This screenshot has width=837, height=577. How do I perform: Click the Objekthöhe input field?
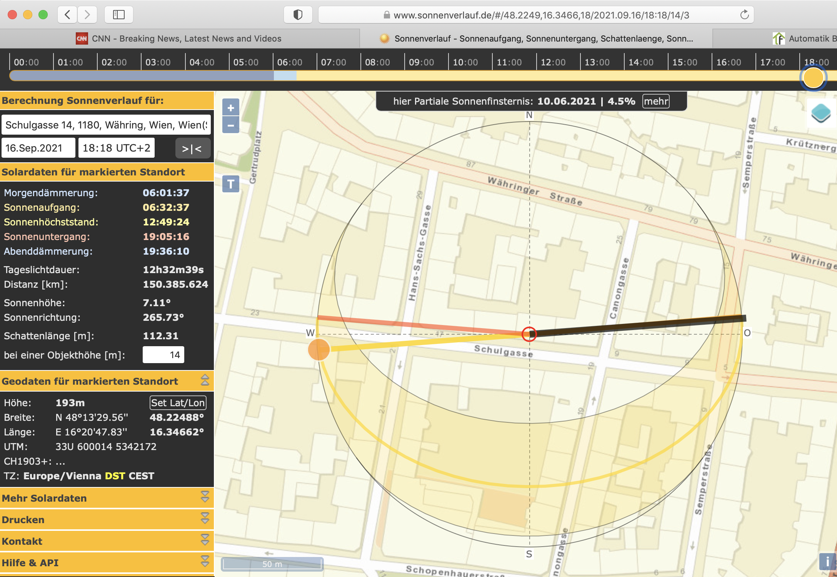[163, 355]
